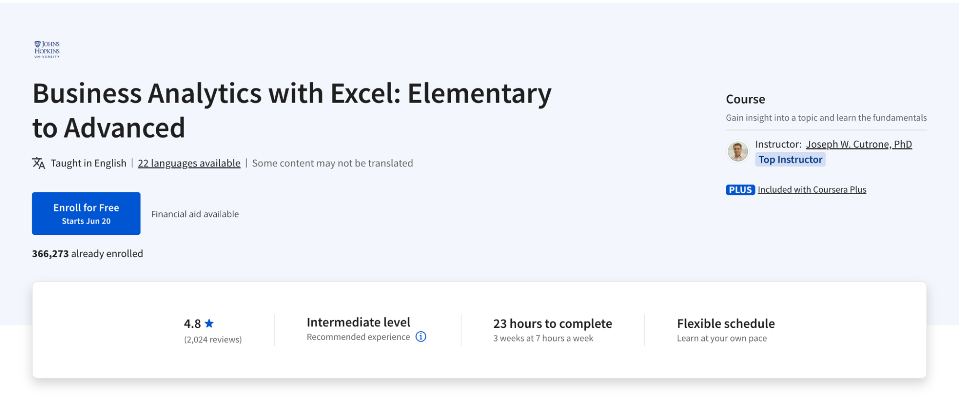The width and height of the screenshot is (959, 402).
Task: Open the 22 languages available list
Action: click(189, 163)
